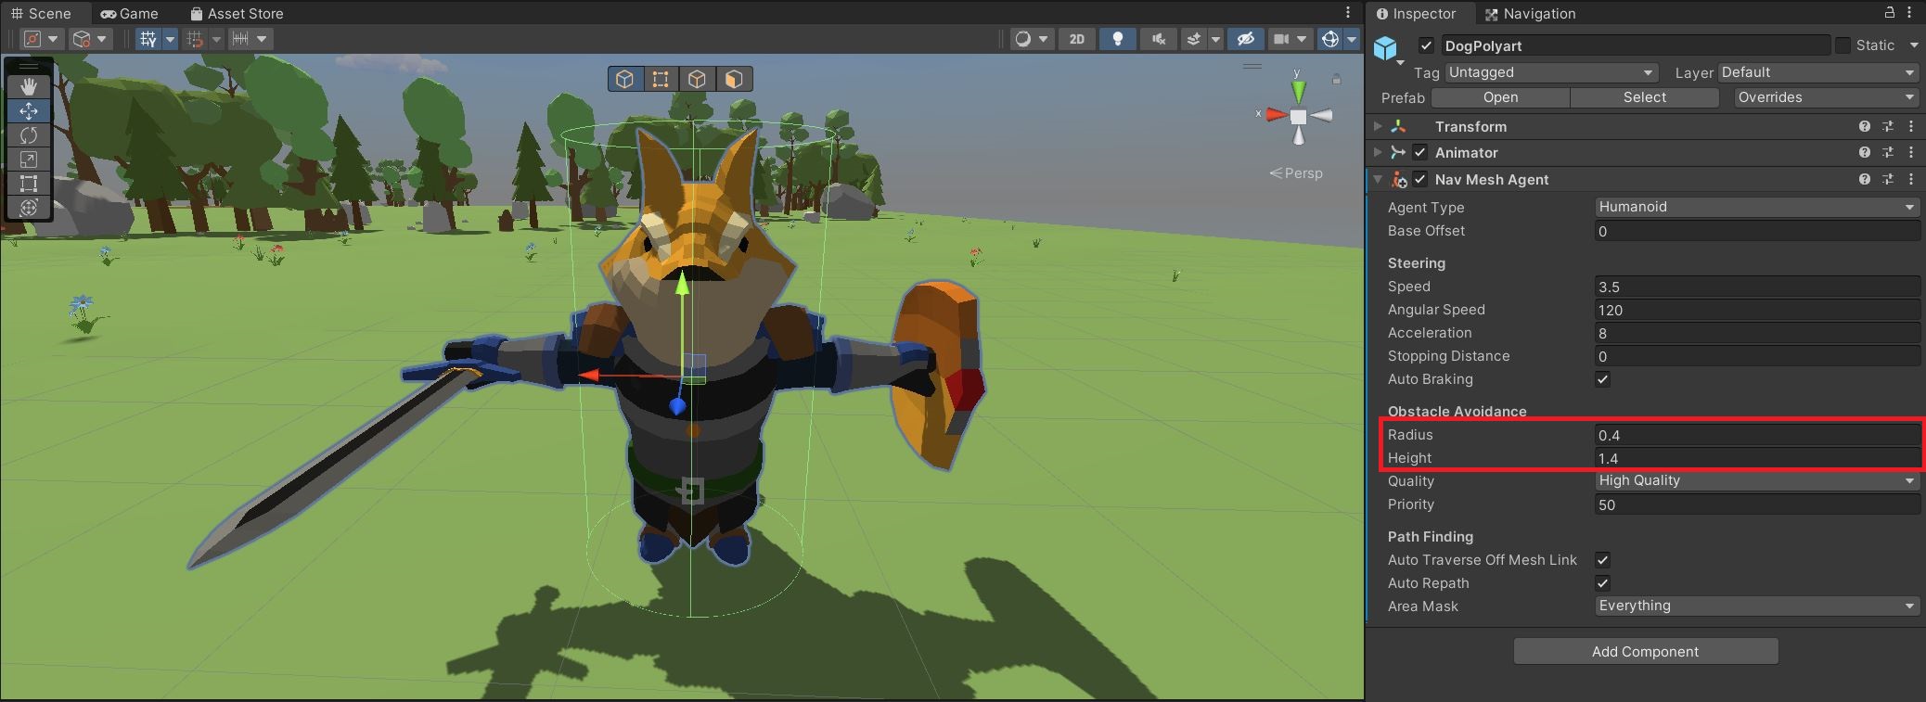
Task: Select the Rect transform tool
Action: [x=29, y=184]
